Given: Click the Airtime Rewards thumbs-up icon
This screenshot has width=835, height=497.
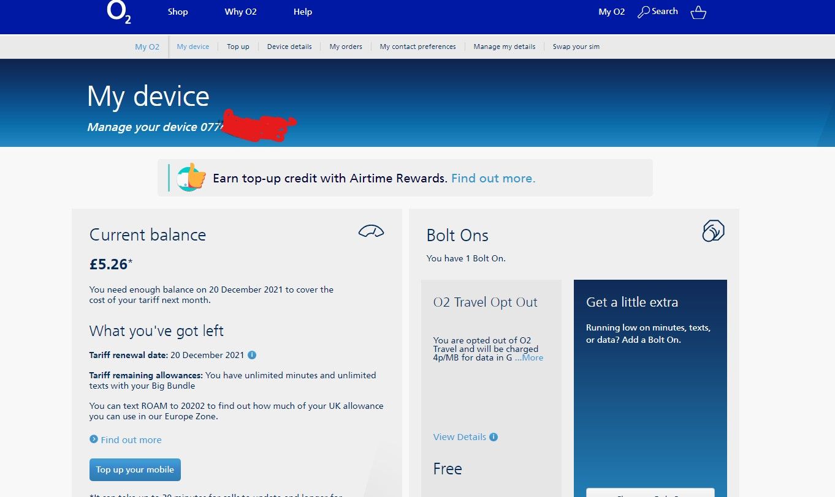Looking at the screenshot, I should coord(191,178).
